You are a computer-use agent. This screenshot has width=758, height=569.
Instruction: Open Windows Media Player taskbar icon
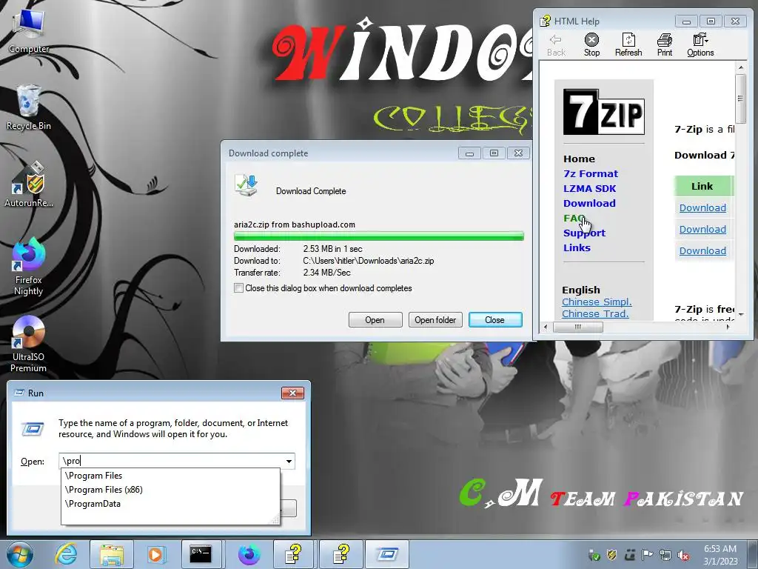click(155, 554)
